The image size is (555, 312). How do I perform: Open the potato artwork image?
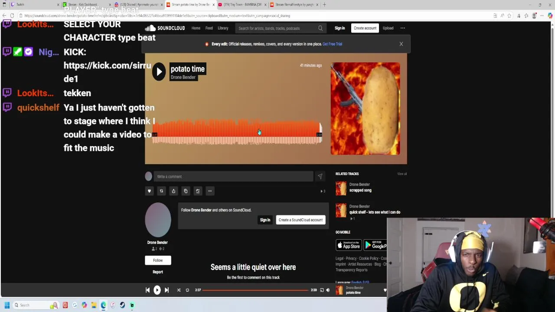pos(365,108)
